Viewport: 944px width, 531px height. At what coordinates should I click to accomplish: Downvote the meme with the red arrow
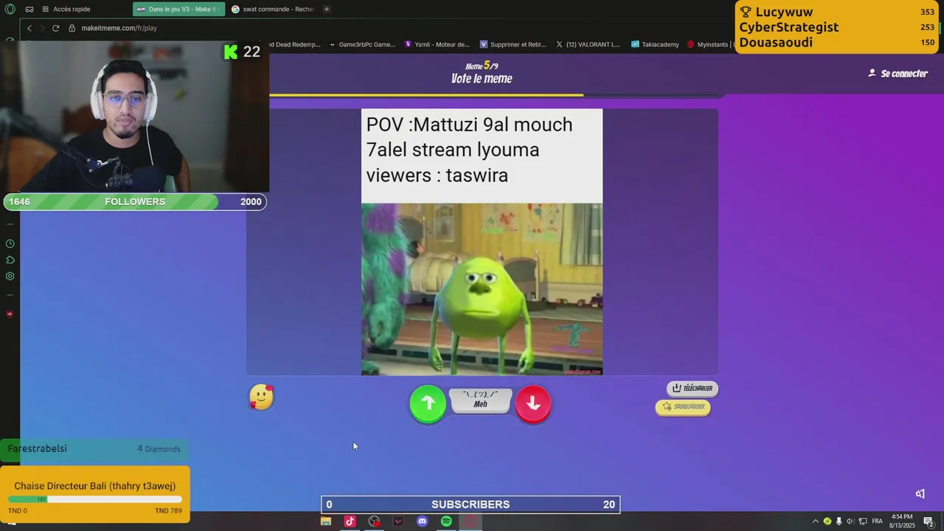coord(533,403)
